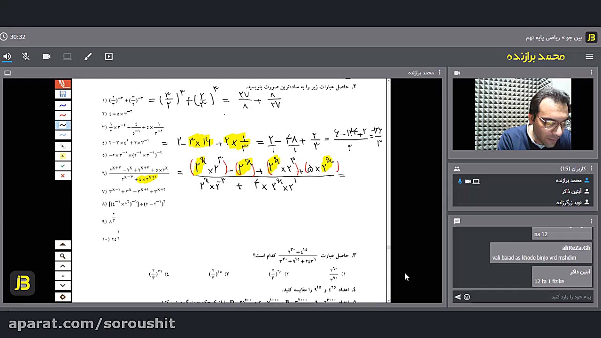Select the light blue pen color

point(62,135)
